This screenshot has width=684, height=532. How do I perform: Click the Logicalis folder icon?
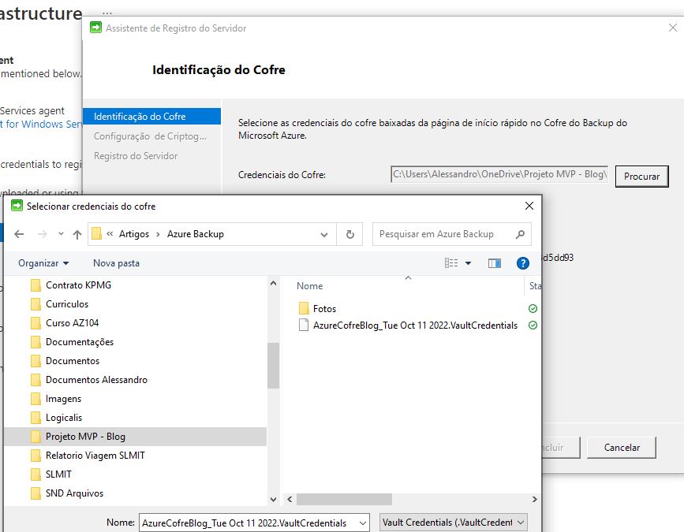tap(36, 418)
